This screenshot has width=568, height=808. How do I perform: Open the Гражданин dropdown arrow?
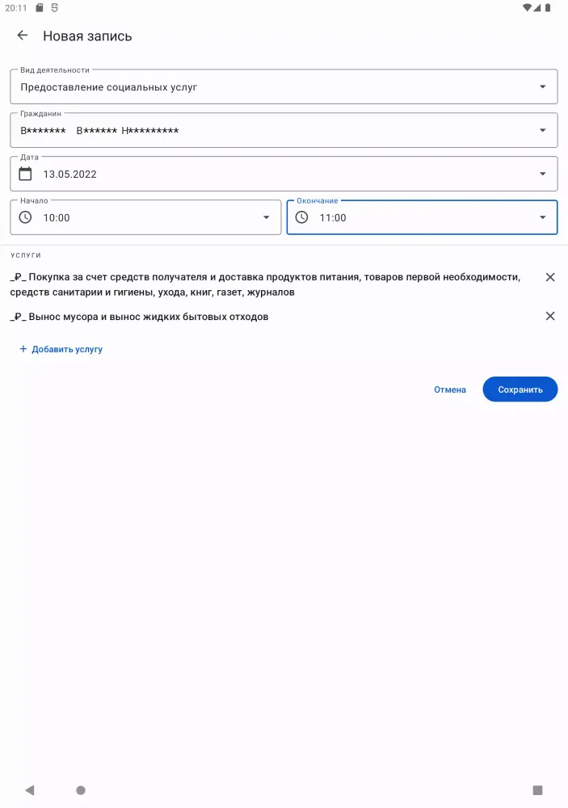(542, 131)
